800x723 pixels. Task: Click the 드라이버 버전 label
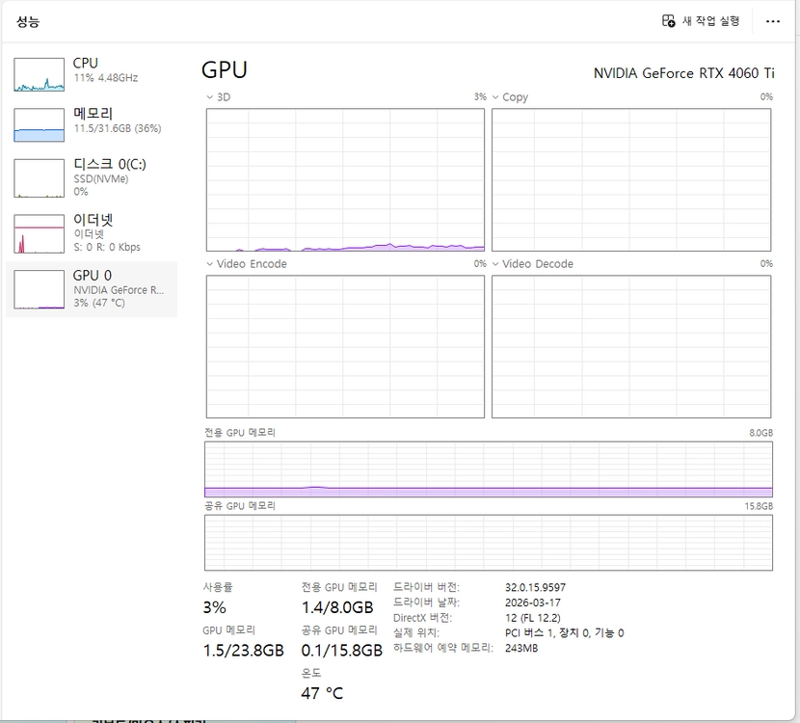pos(426,587)
